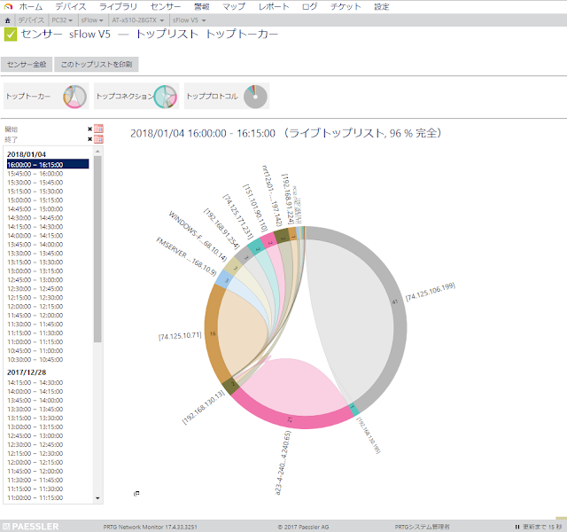Open the ログ menu
The width and height of the screenshot is (567, 532).
click(x=309, y=6)
